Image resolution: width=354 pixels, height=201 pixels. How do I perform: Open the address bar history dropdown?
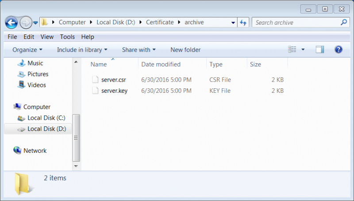coord(233,23)
